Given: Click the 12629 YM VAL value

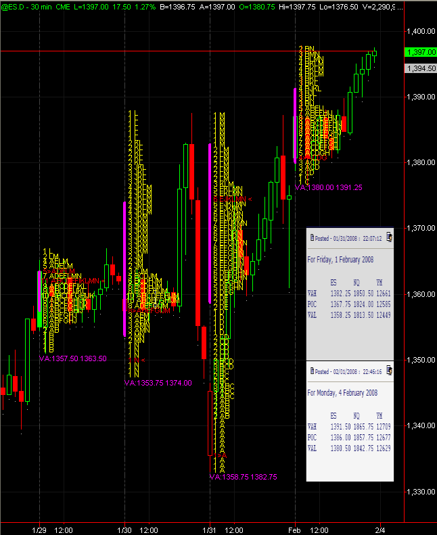Looking at the screenshot, I should (384, 448).
